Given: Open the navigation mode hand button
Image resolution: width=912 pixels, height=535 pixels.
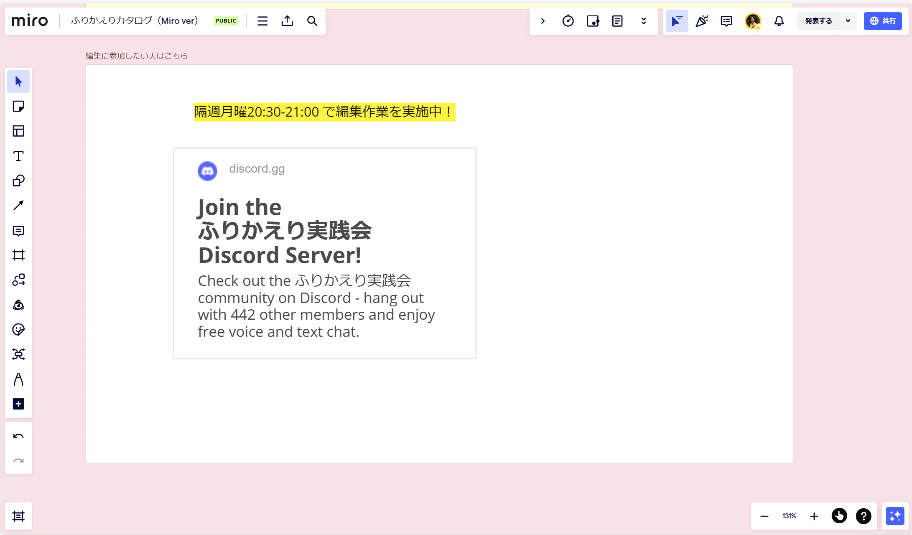Looking at the screenshot, I should pyautogui.click(x=839, y=516).
